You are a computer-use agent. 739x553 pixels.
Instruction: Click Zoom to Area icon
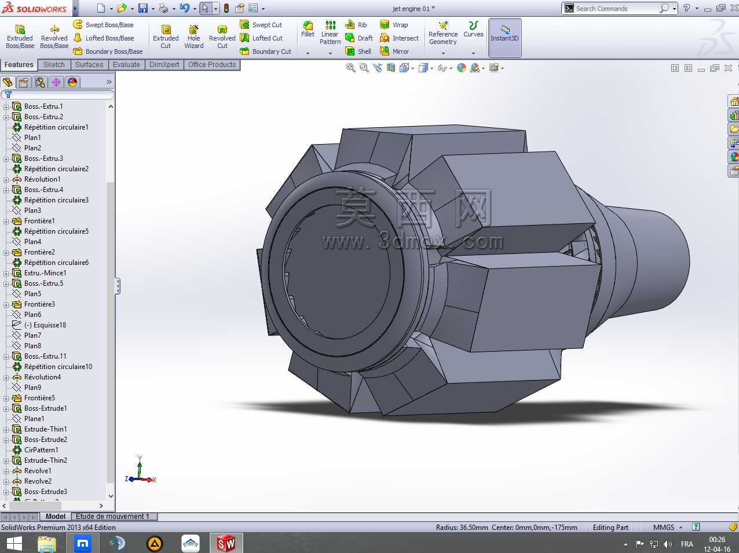point(364,68)
